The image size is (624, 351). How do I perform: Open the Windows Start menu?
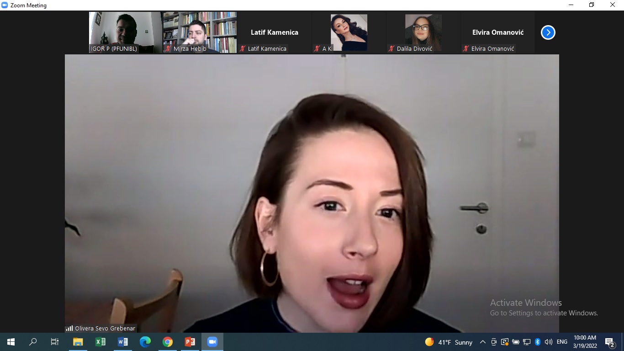[11, 342]
